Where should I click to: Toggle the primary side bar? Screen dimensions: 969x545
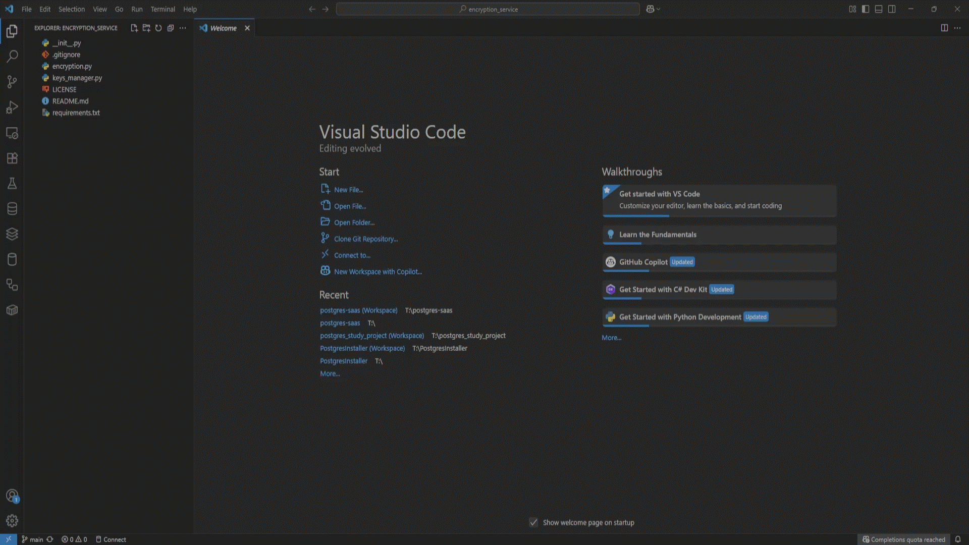[x=866, y=9]
